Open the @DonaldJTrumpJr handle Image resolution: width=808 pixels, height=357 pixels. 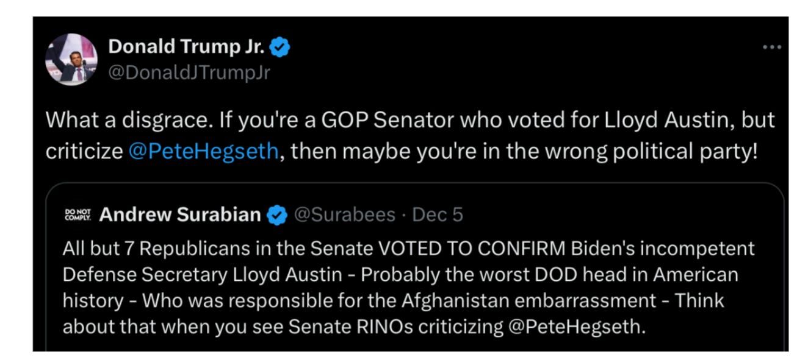point(189,72)
